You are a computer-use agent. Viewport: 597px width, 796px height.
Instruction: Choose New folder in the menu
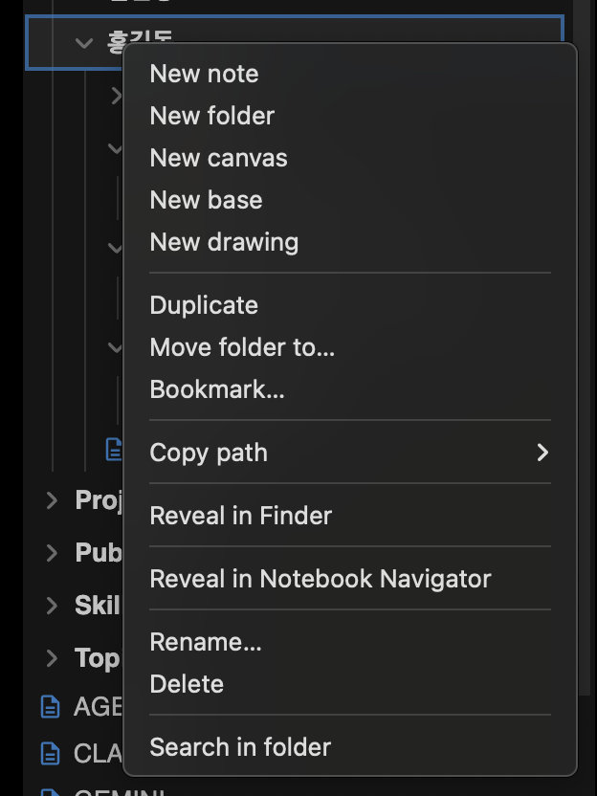(x=211, y=116)
